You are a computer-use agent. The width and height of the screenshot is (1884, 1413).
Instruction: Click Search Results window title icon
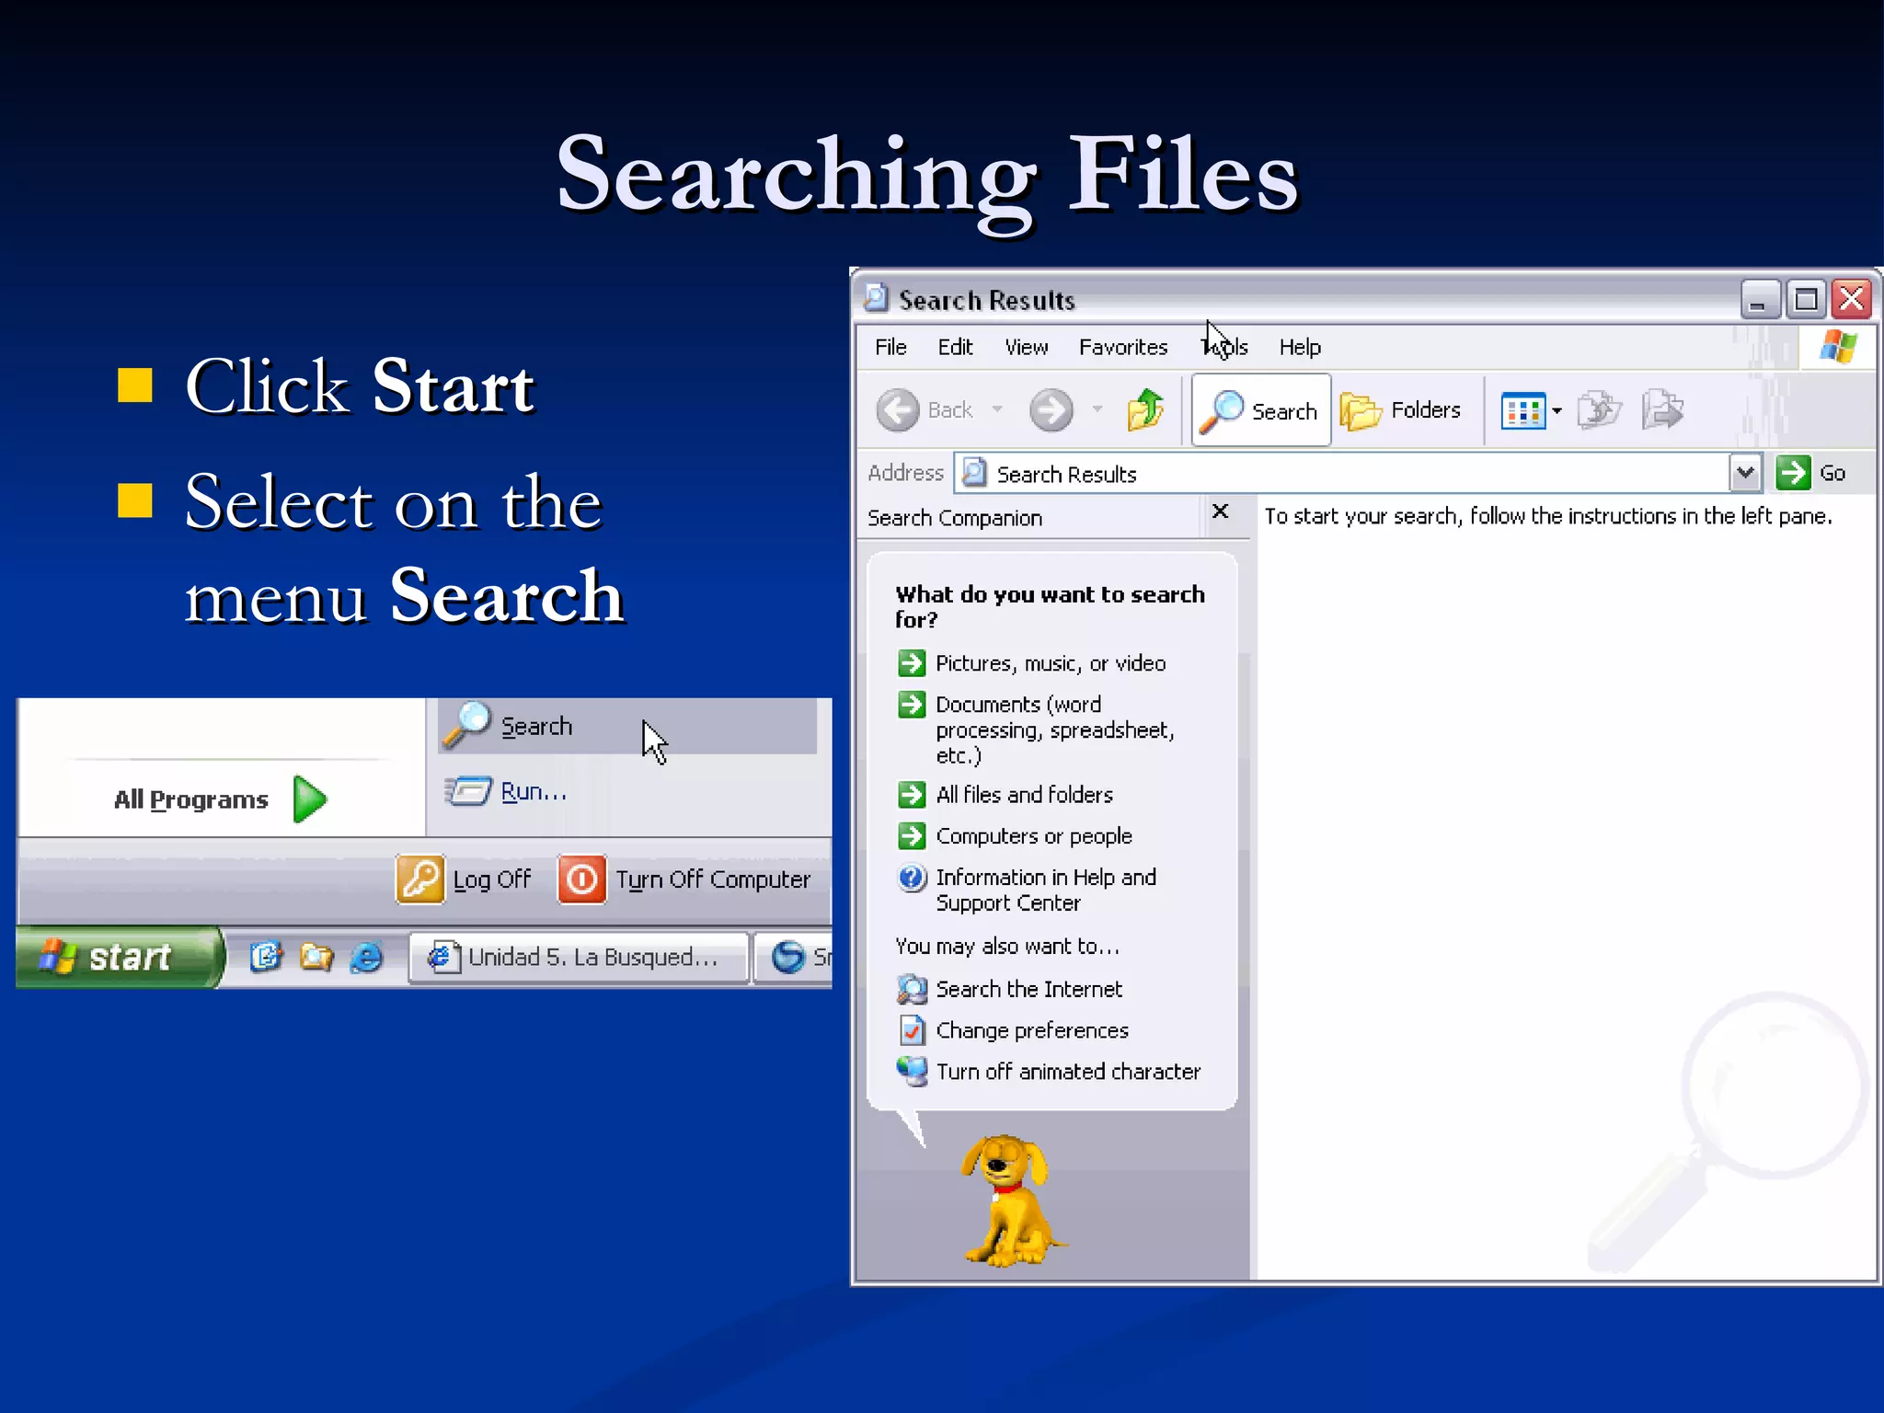(877, 298)
